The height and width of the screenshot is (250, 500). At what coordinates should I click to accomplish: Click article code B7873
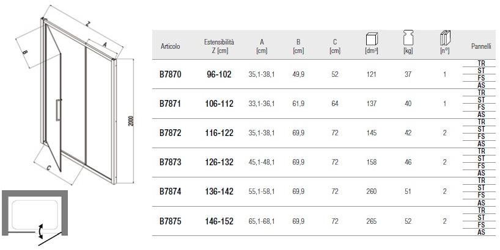pos(171,162)
